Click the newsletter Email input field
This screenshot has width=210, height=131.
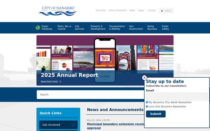click(x=177, y=97)
